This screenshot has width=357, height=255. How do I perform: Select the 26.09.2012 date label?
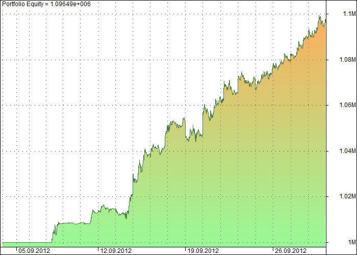291,251
